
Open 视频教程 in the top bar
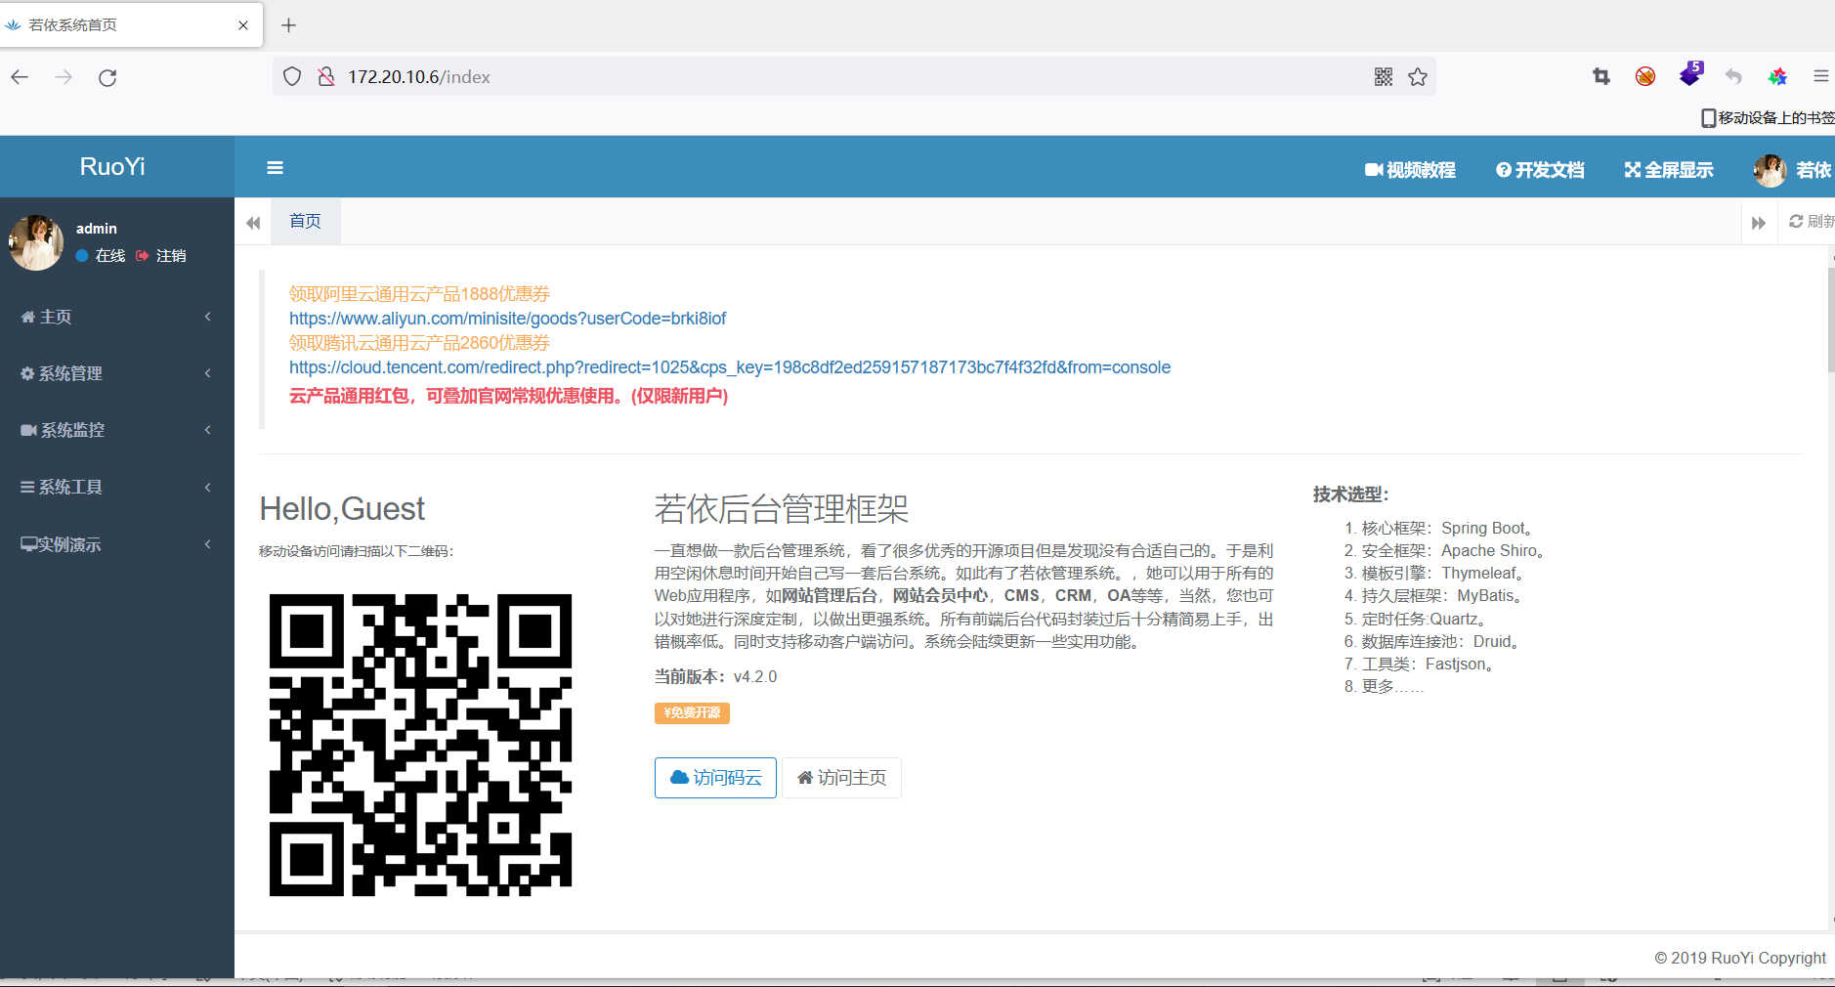point(1410,170)
